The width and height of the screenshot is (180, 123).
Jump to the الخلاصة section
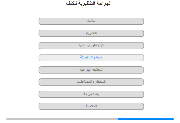[x=91, y=106]
